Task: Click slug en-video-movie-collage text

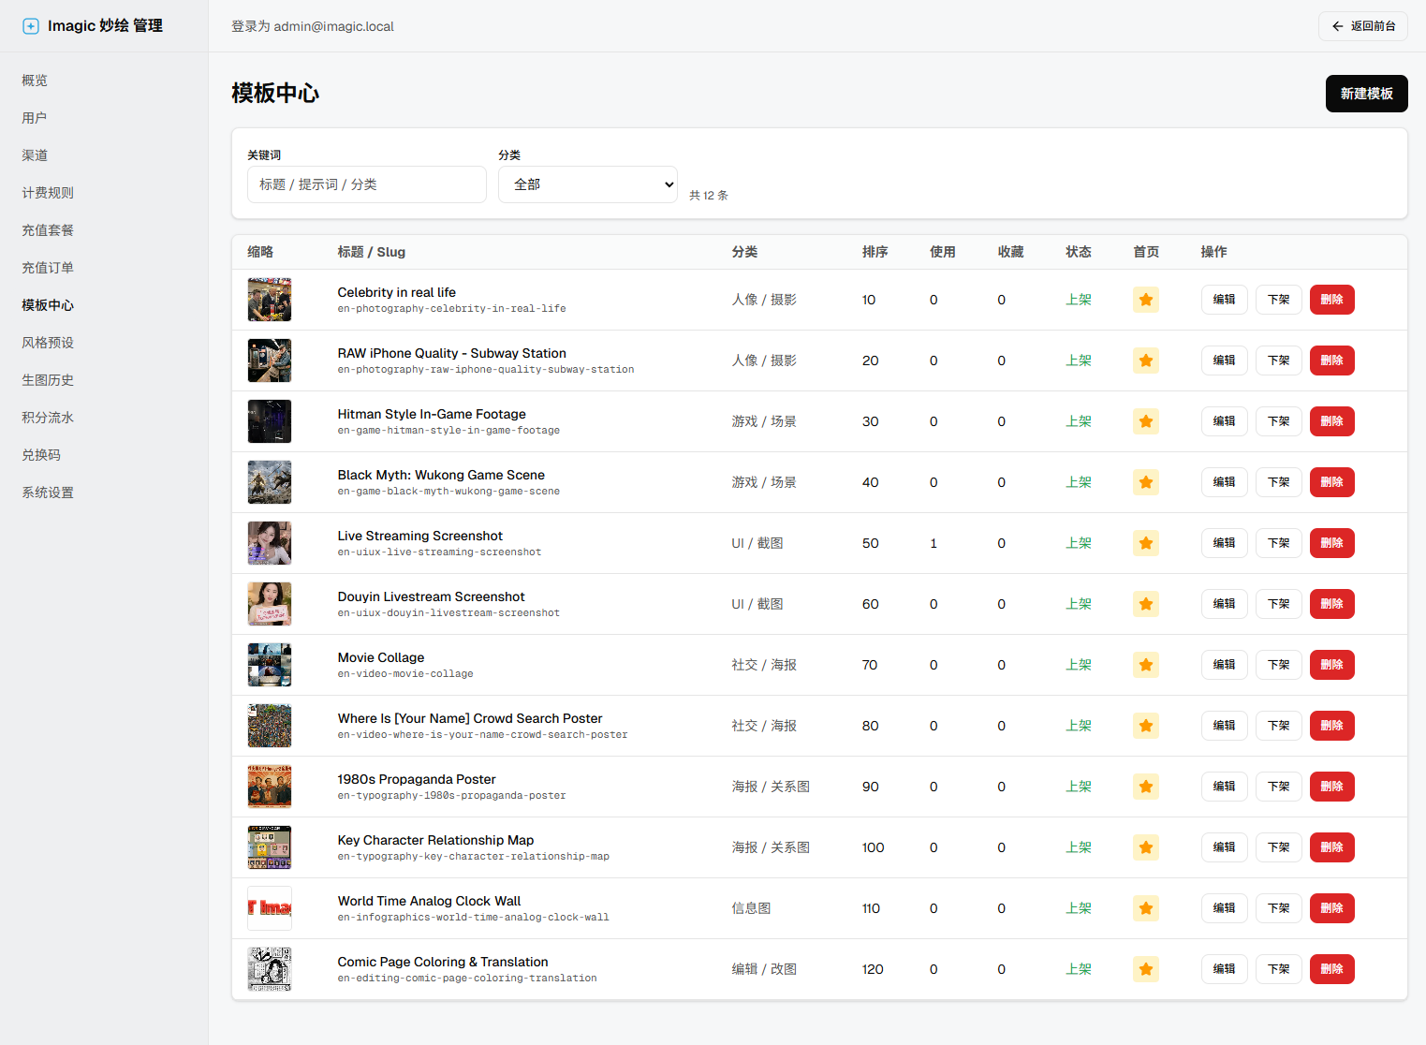Action: pyautogui.click(x=405, y=674)
